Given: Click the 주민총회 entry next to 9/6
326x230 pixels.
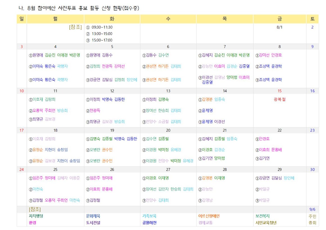Looking at the screenshot, I should coord(312,220).
